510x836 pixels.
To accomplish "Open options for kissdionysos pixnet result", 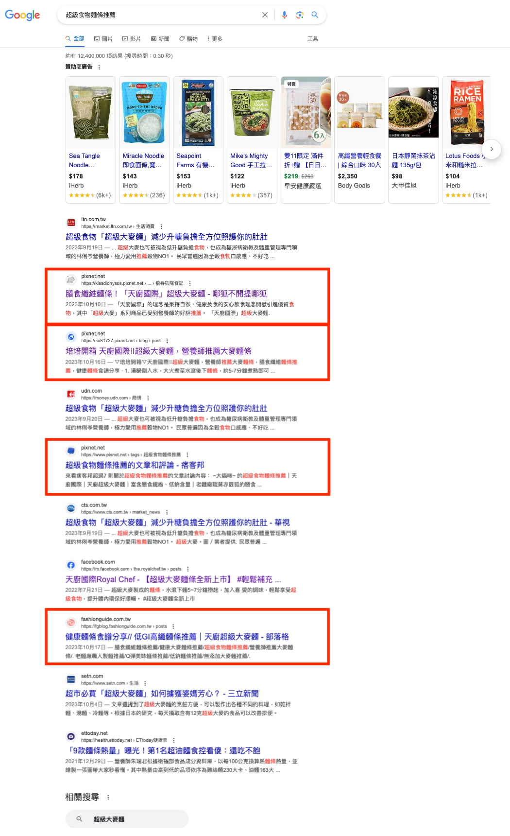I will coord(190,283).
